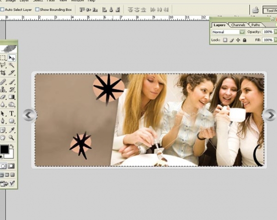Toggle Lock all (padlock icon)

pyautogui.click(x=244, y=40)
